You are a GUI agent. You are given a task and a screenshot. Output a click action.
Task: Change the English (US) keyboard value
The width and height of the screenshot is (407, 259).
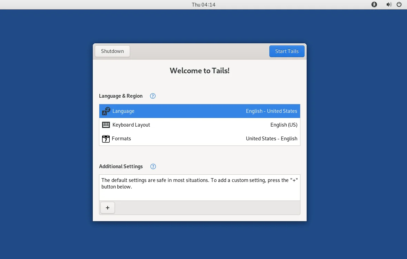point(284,125)
